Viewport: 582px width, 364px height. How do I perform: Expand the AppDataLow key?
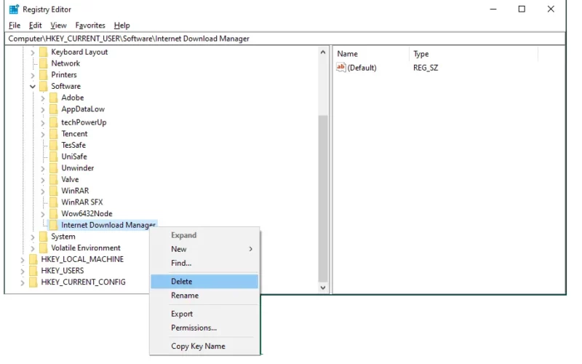pyautogui.click(x=42, y=110)
